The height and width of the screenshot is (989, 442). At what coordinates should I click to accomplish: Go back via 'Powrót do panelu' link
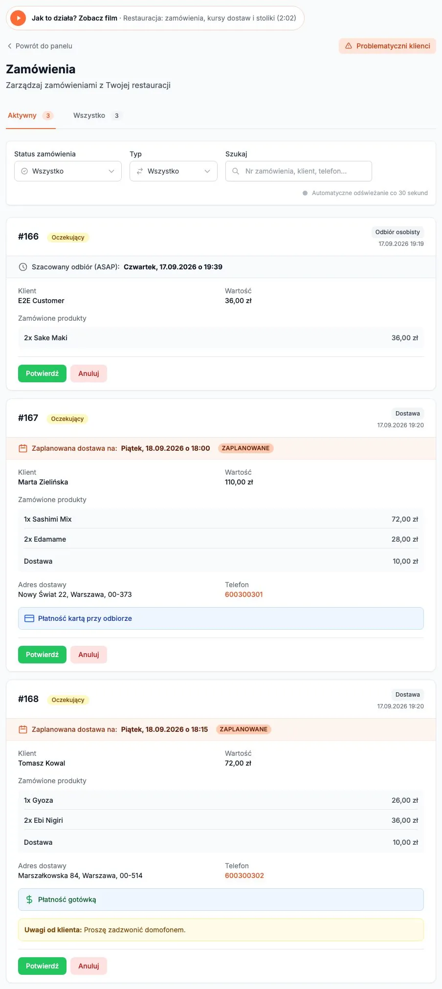click(x=40, y=46)
